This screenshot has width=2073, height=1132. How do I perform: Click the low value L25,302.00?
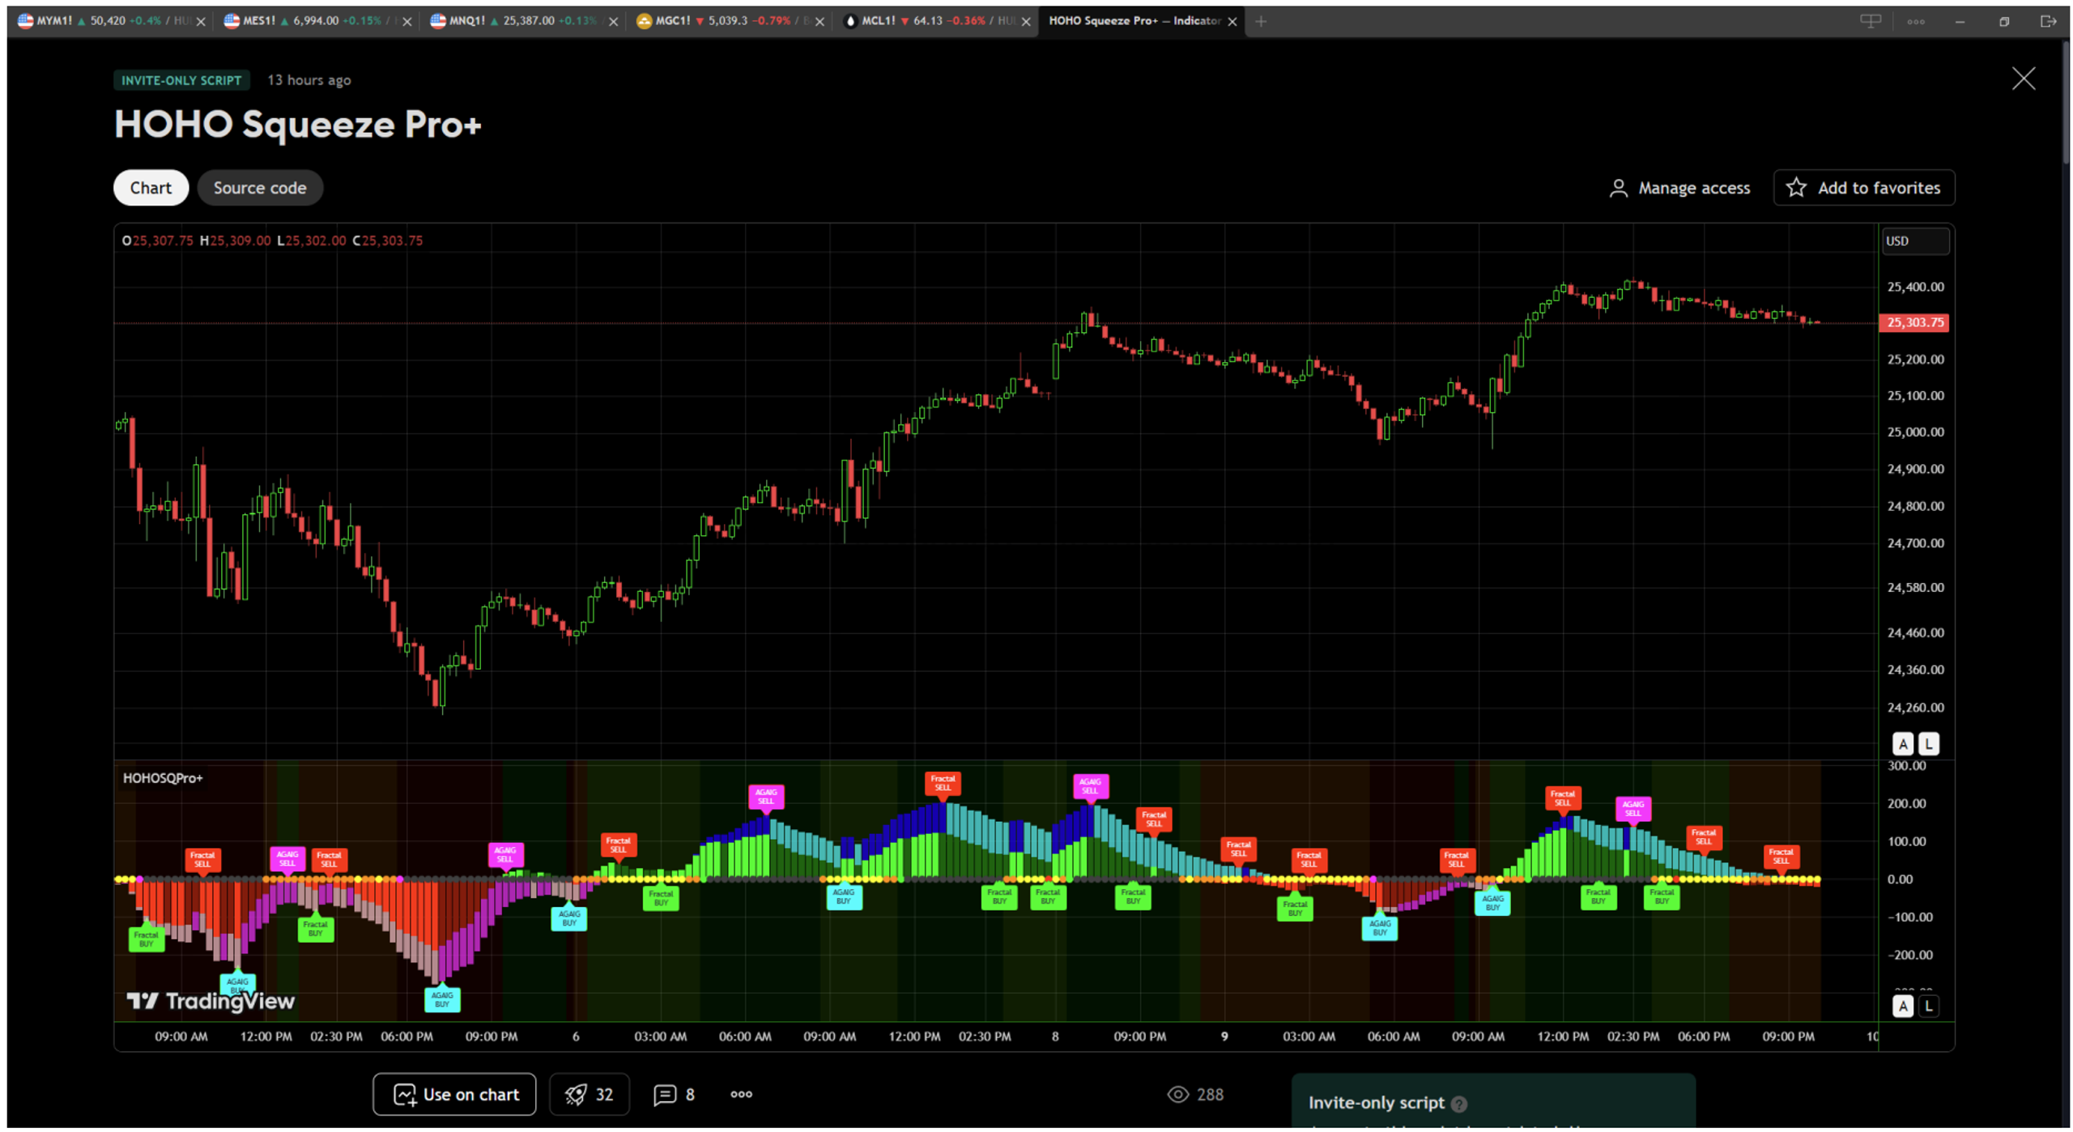312,240
